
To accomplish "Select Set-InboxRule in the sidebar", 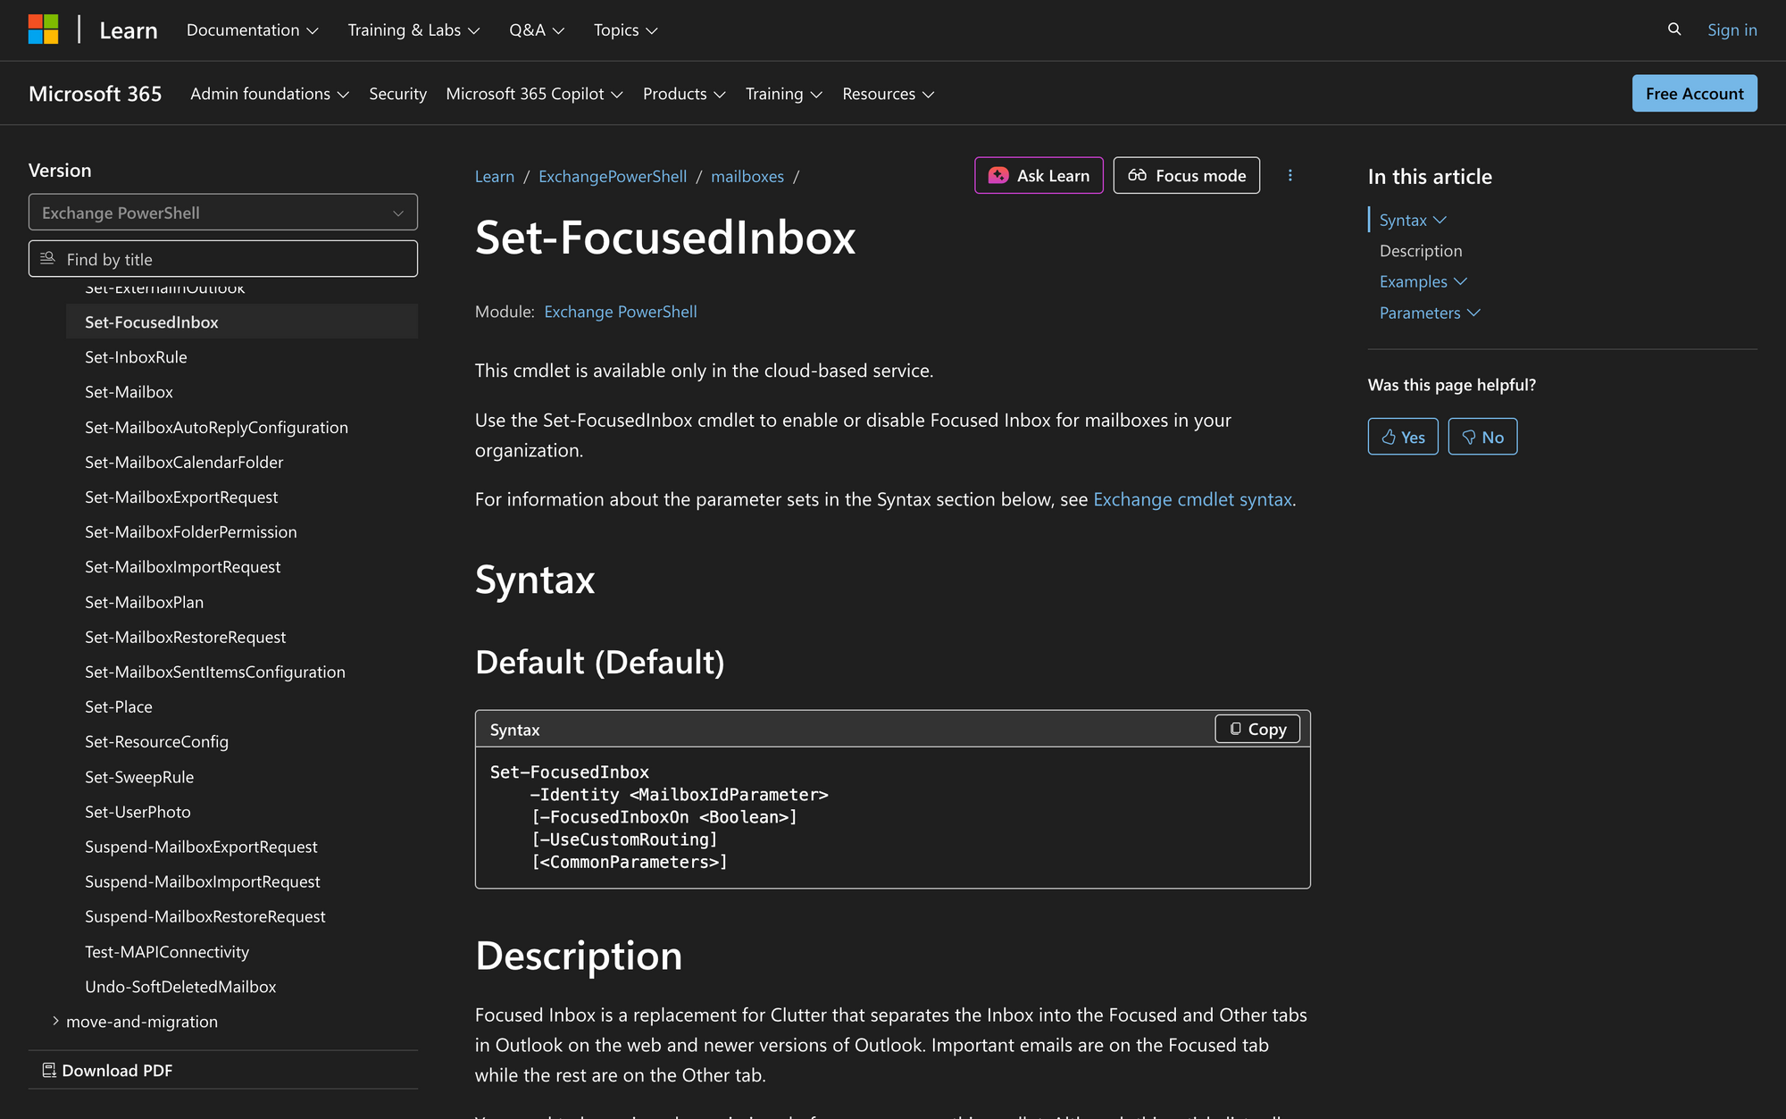I will (136, 356).
